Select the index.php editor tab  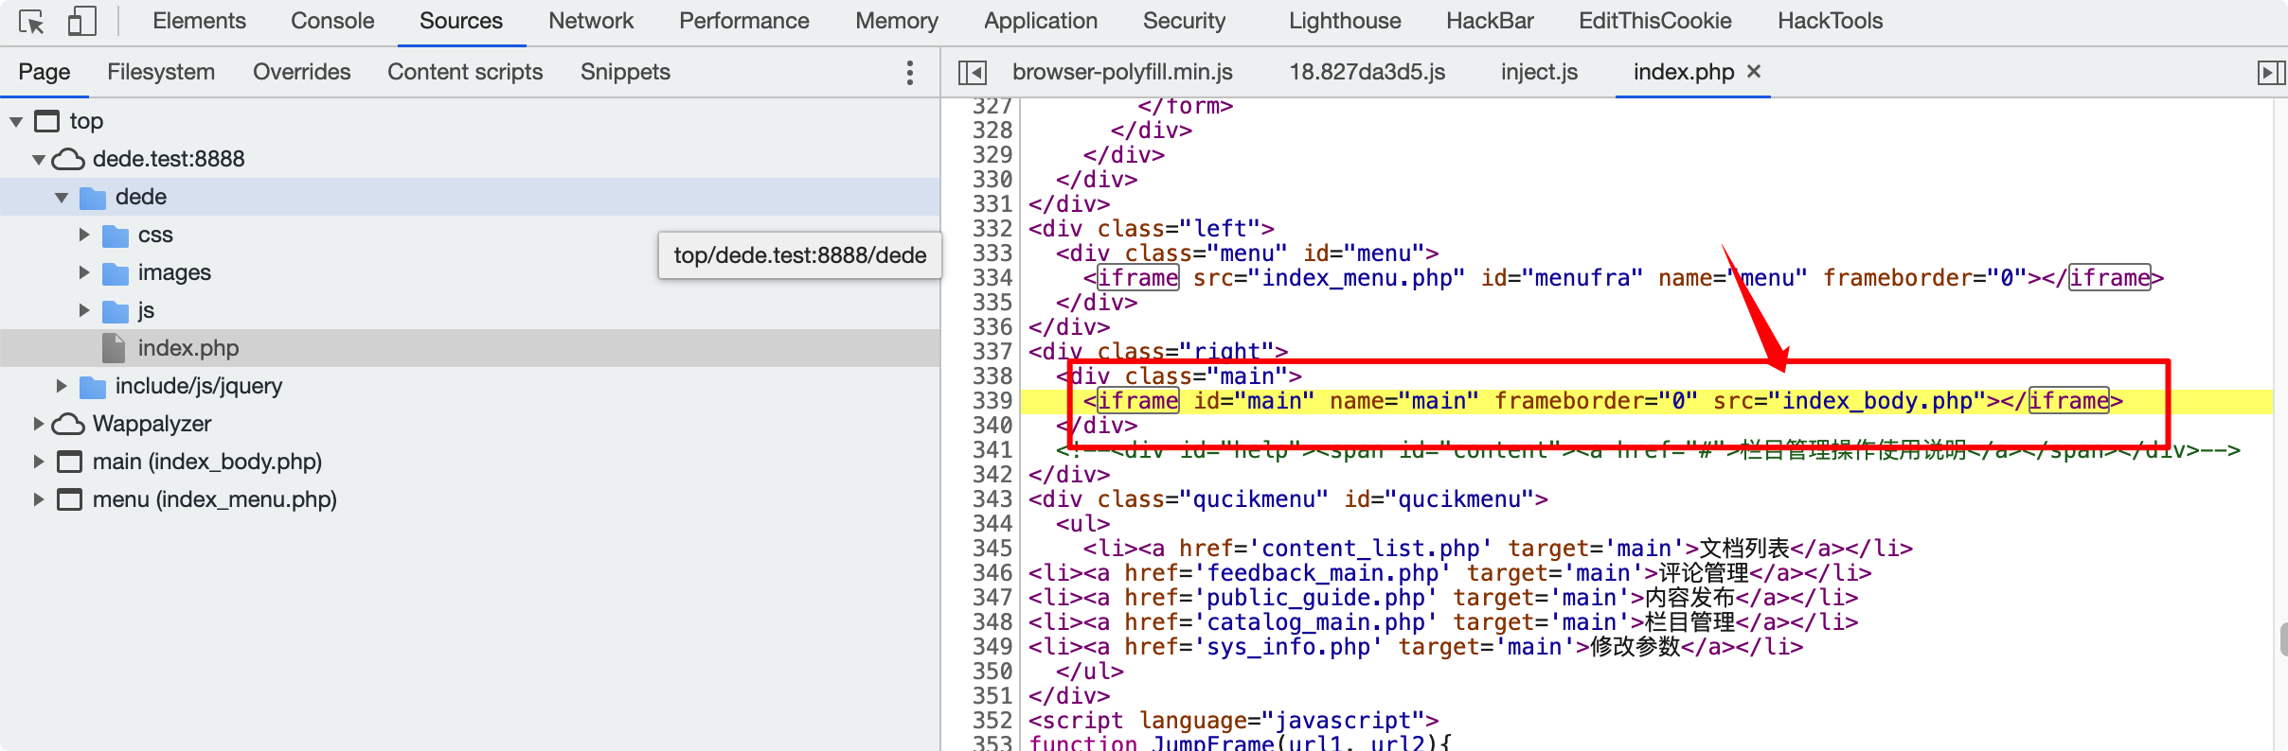point(1683,72)
